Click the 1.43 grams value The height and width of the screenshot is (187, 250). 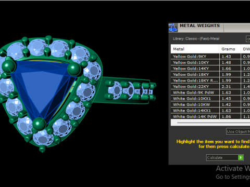[227, 57]
